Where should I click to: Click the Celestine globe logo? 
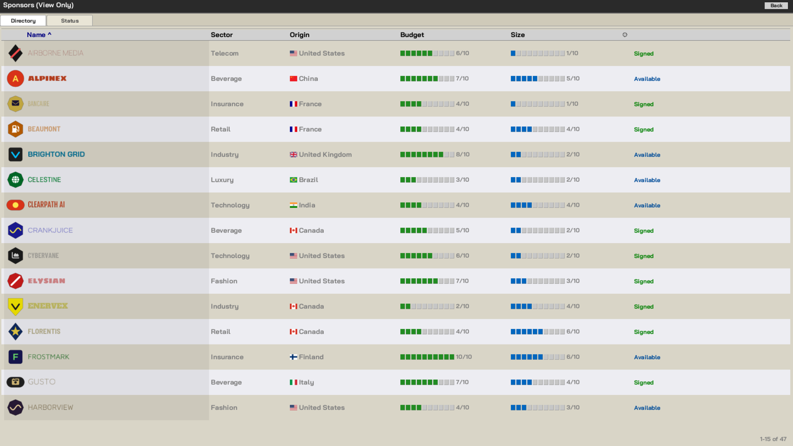pyautogui.click(x=15, y=180)
